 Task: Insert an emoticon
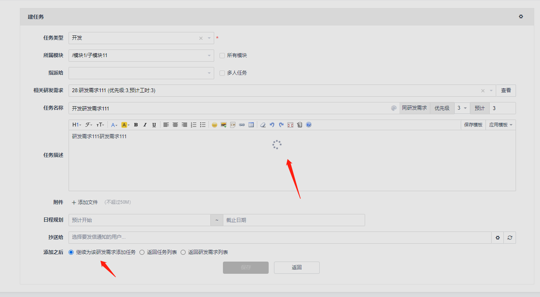[215, 125]
